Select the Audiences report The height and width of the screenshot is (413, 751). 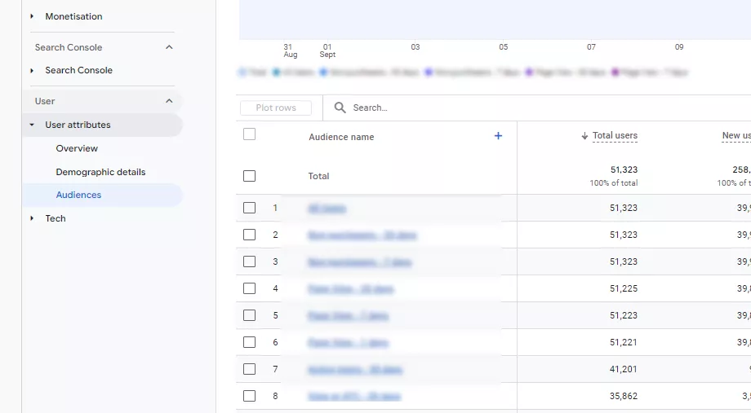pos(78,195)
